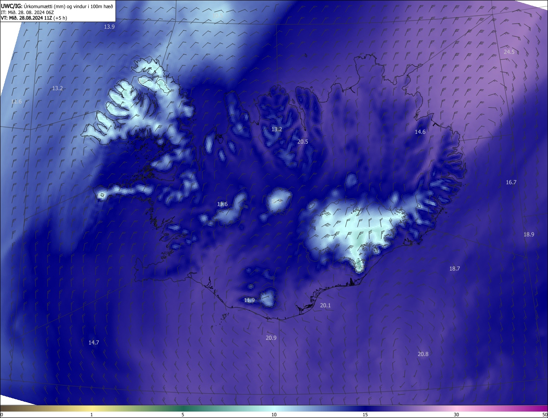Viewport: 548px width, 418px height.
Task: Click the color scale tick label 5
Action: tap(183, 415)
